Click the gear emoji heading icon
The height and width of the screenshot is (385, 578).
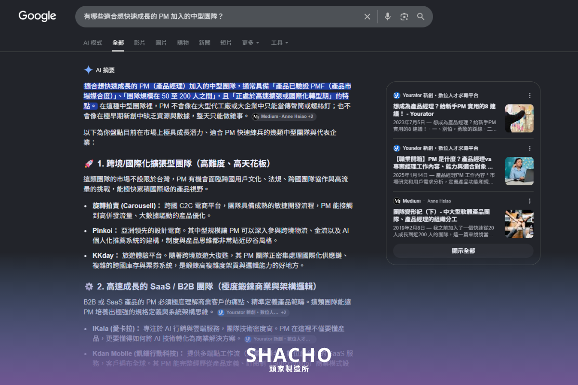(x=89, y=286)
